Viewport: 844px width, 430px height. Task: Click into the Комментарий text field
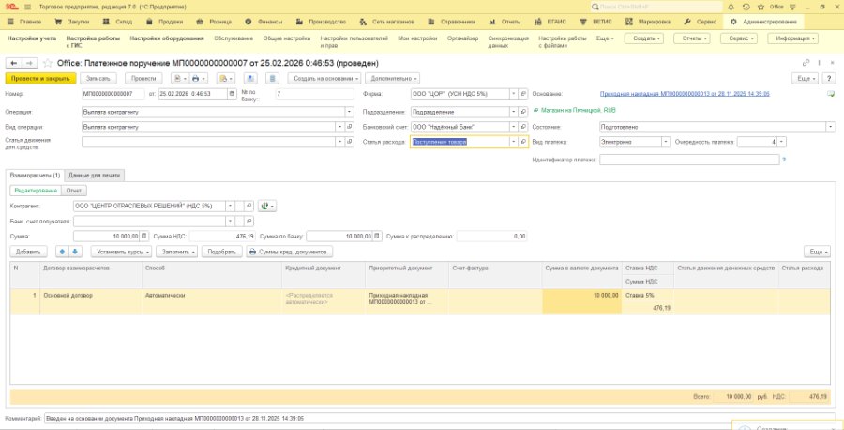coord(439,418)
